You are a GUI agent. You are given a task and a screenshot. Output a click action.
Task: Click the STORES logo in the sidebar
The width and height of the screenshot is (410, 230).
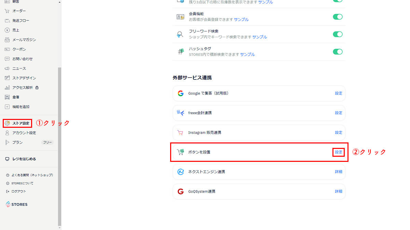17,204
